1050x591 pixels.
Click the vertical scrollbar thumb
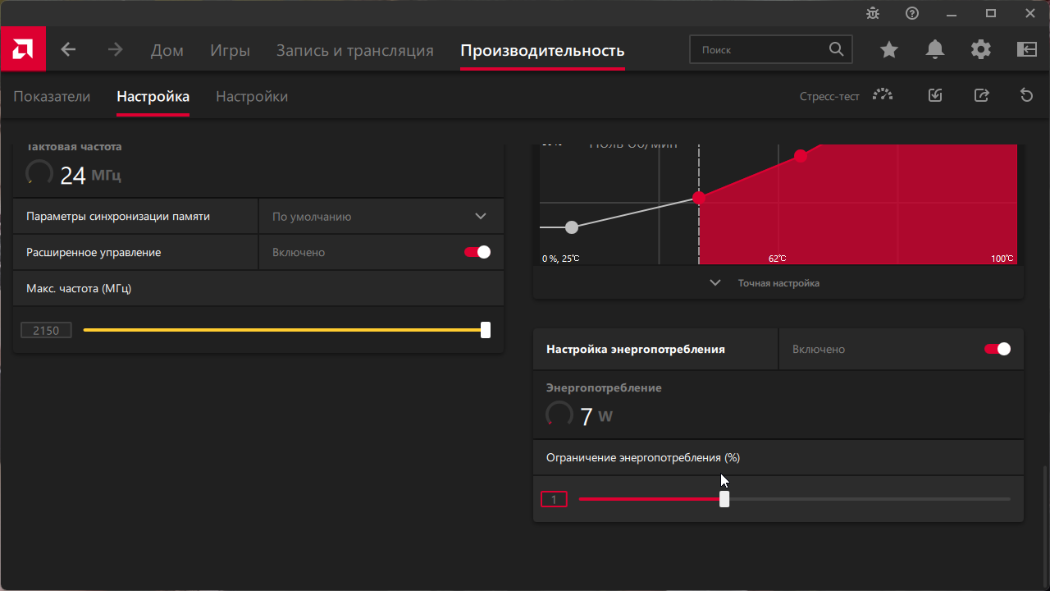1044,525
